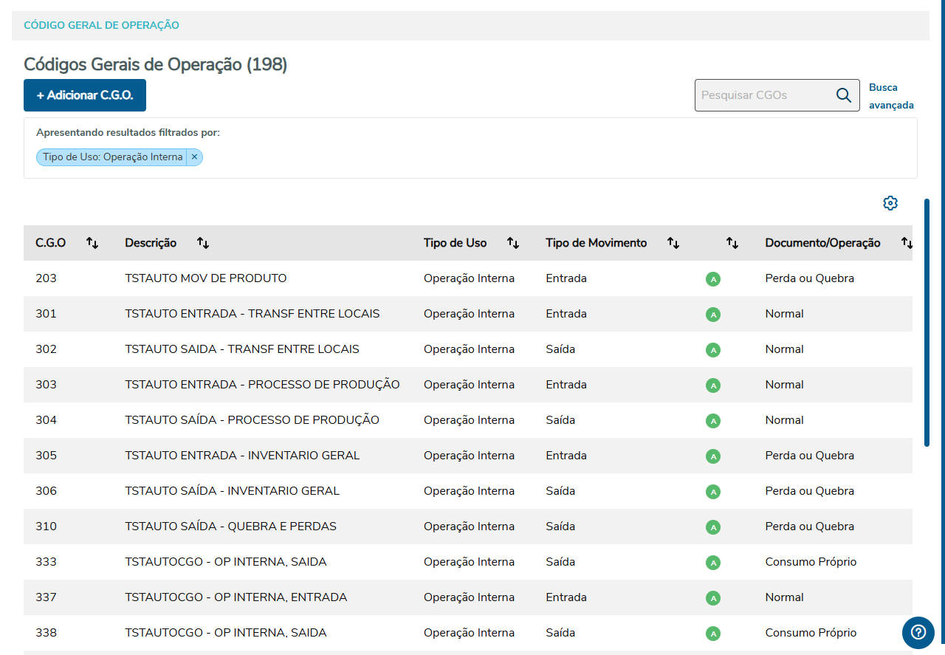This screenshot has height=655, width=945.
Task: Remove the Tipo de Uso filter chip
Action: click(x=194, y=157)
